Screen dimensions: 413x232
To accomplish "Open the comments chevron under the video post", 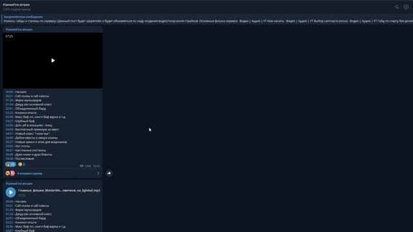I will tap(98, 173).
